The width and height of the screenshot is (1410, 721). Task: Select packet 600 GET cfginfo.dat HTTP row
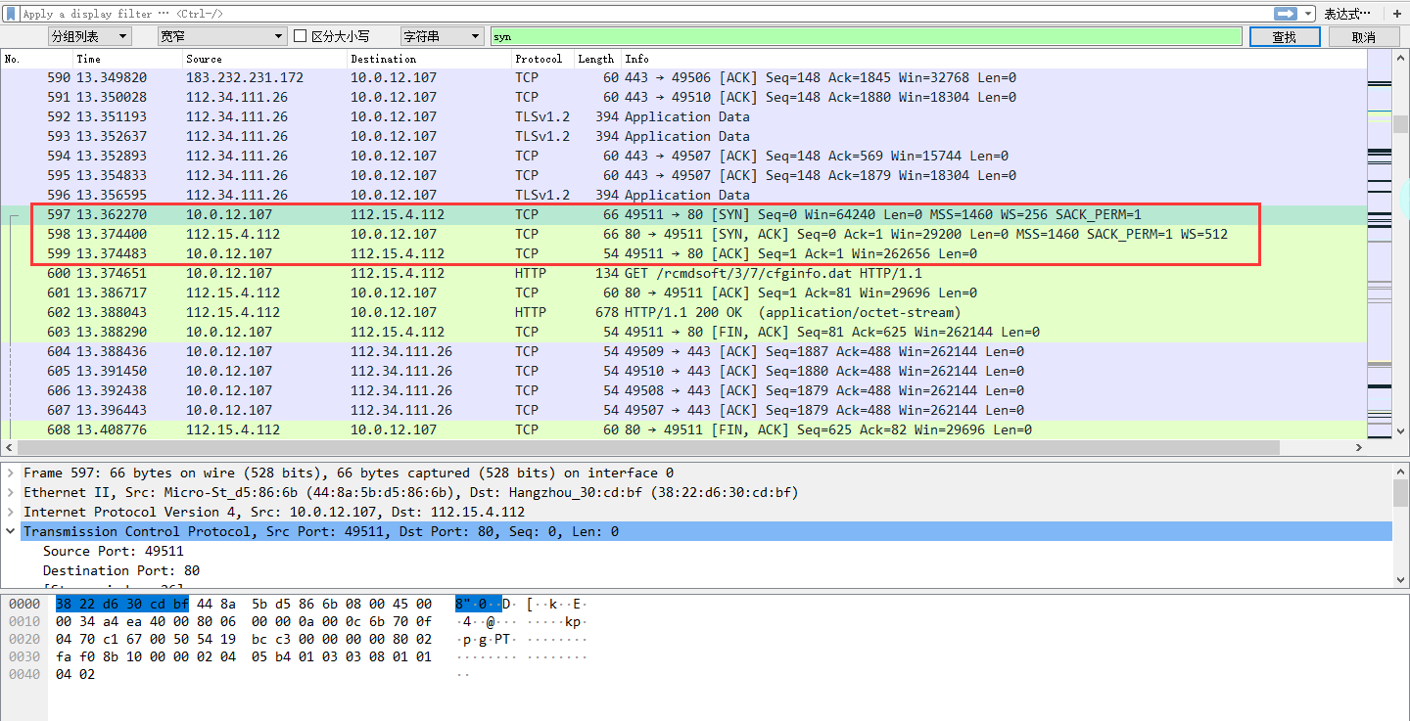(683, 273)
